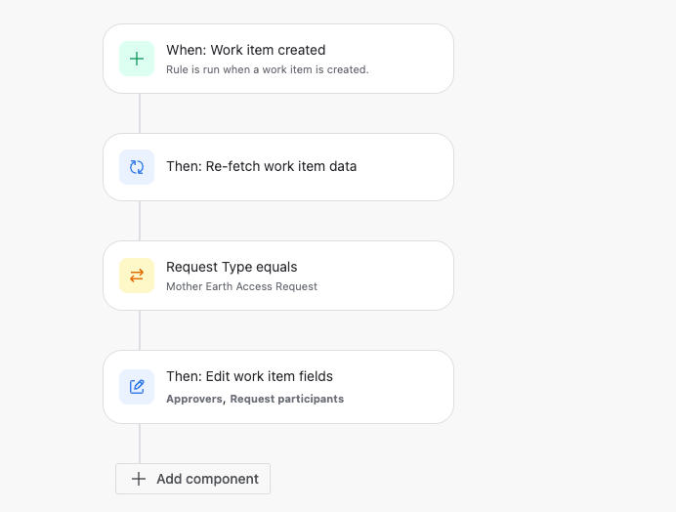The image size is (676, 512).
Task: Select the whole Request Type equals condition card
Action: point(278,276)
